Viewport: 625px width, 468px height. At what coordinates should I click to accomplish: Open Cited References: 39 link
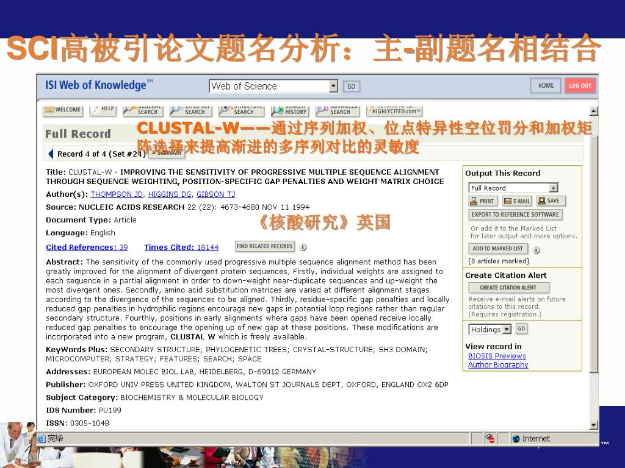[87, 247]
